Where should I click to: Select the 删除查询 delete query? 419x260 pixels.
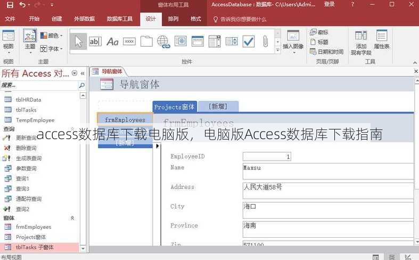(26, 148)
